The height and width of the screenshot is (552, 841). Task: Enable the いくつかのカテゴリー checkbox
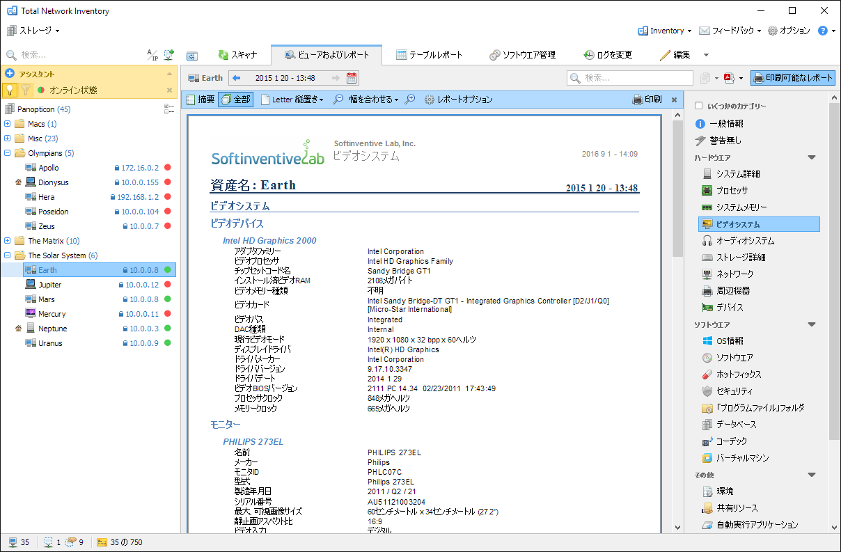[x=698, y=106]
